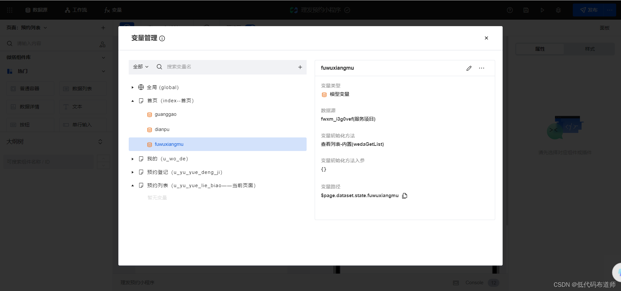
Task: Click the 面板 button at top right
Action: pyautogui.click(x=605, y=28)
